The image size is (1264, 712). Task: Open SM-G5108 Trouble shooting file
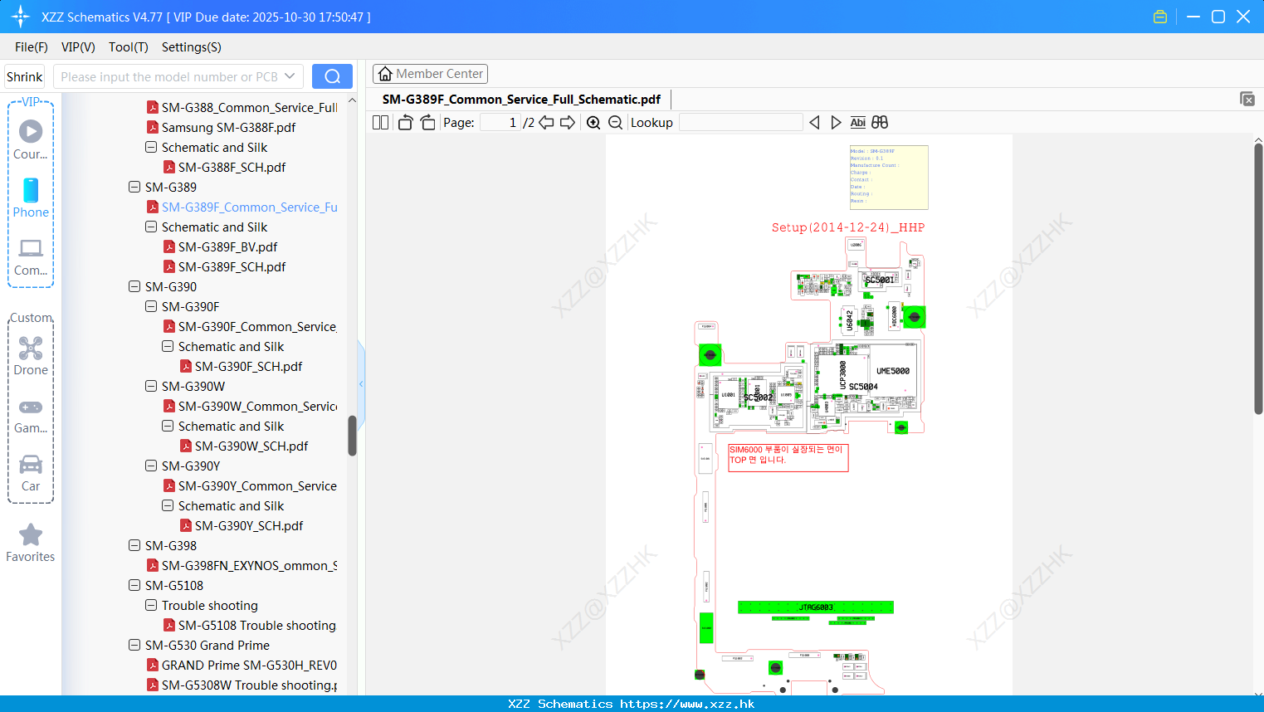click(x=249, y=626)
